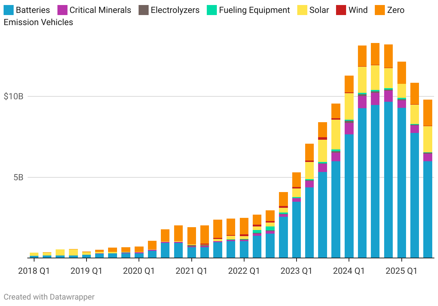Click the 2018 Q1 x-axis label
Screen dimensions: 438x306
coord(34,271)
